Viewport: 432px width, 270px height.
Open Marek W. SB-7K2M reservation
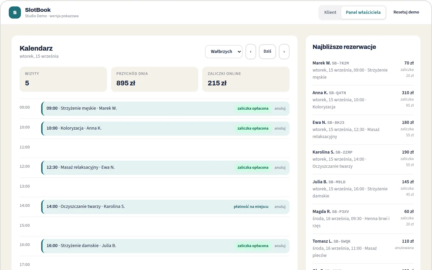(x=363, y=70)
